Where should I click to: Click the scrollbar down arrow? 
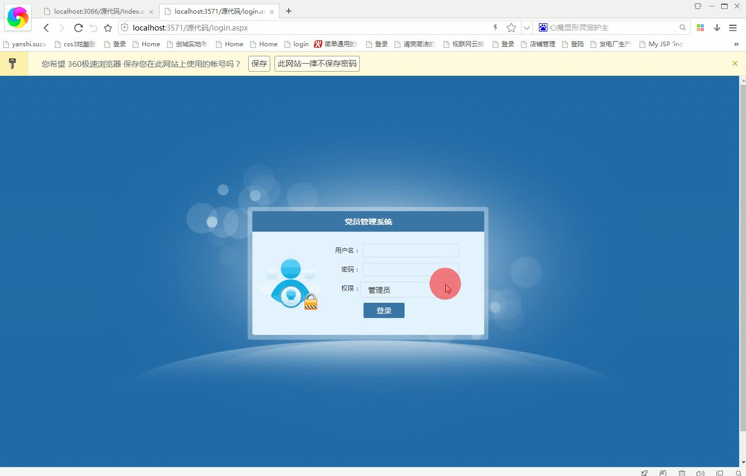coord(743,462)
